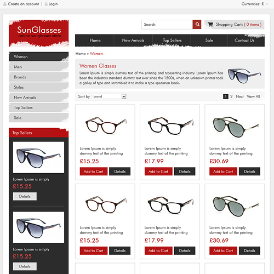Viewport: 274px width, 274px height.
Task: Choose Men in sidebar categories
Action: tap(38, 67)
